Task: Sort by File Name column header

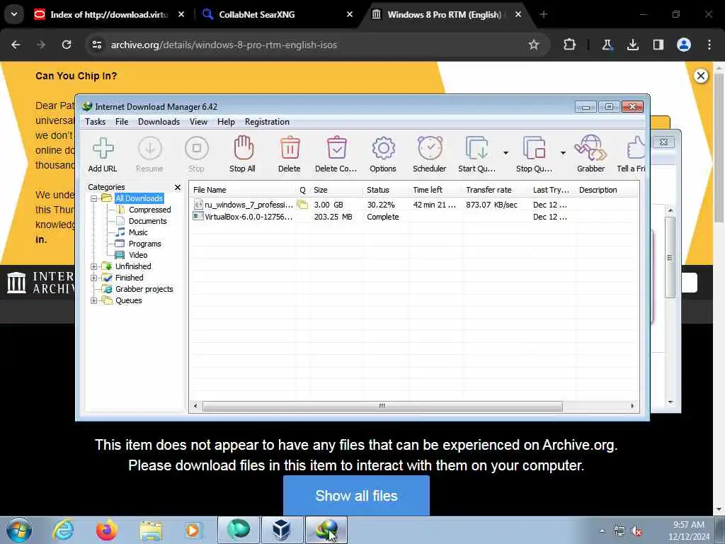Action: click(x=244, y=190)
